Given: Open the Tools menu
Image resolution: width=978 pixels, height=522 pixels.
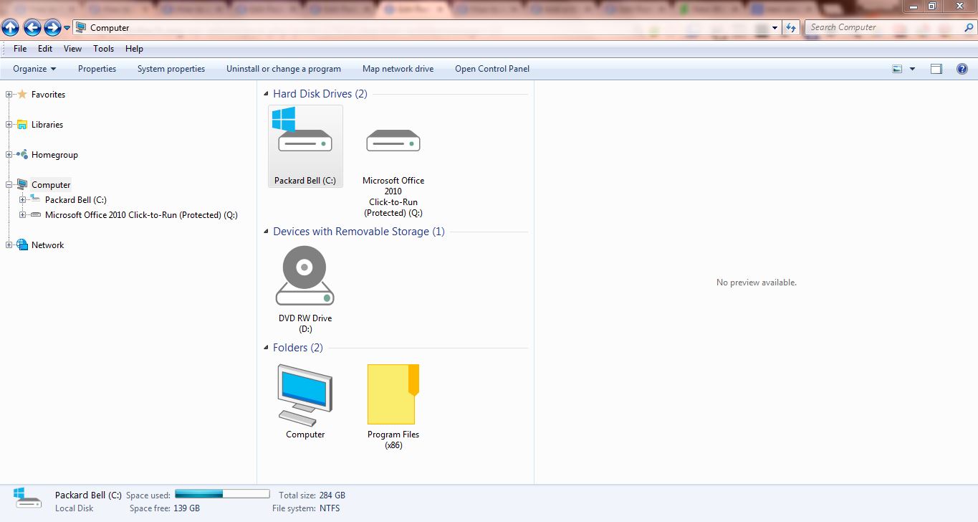Looking at the screenshot, I should coord(103,49).
